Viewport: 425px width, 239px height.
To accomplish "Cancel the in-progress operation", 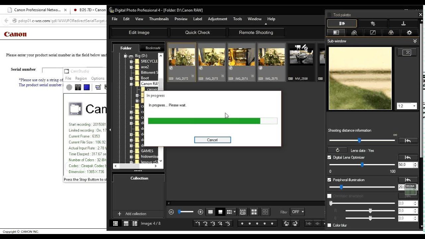I will coord(212,140).
